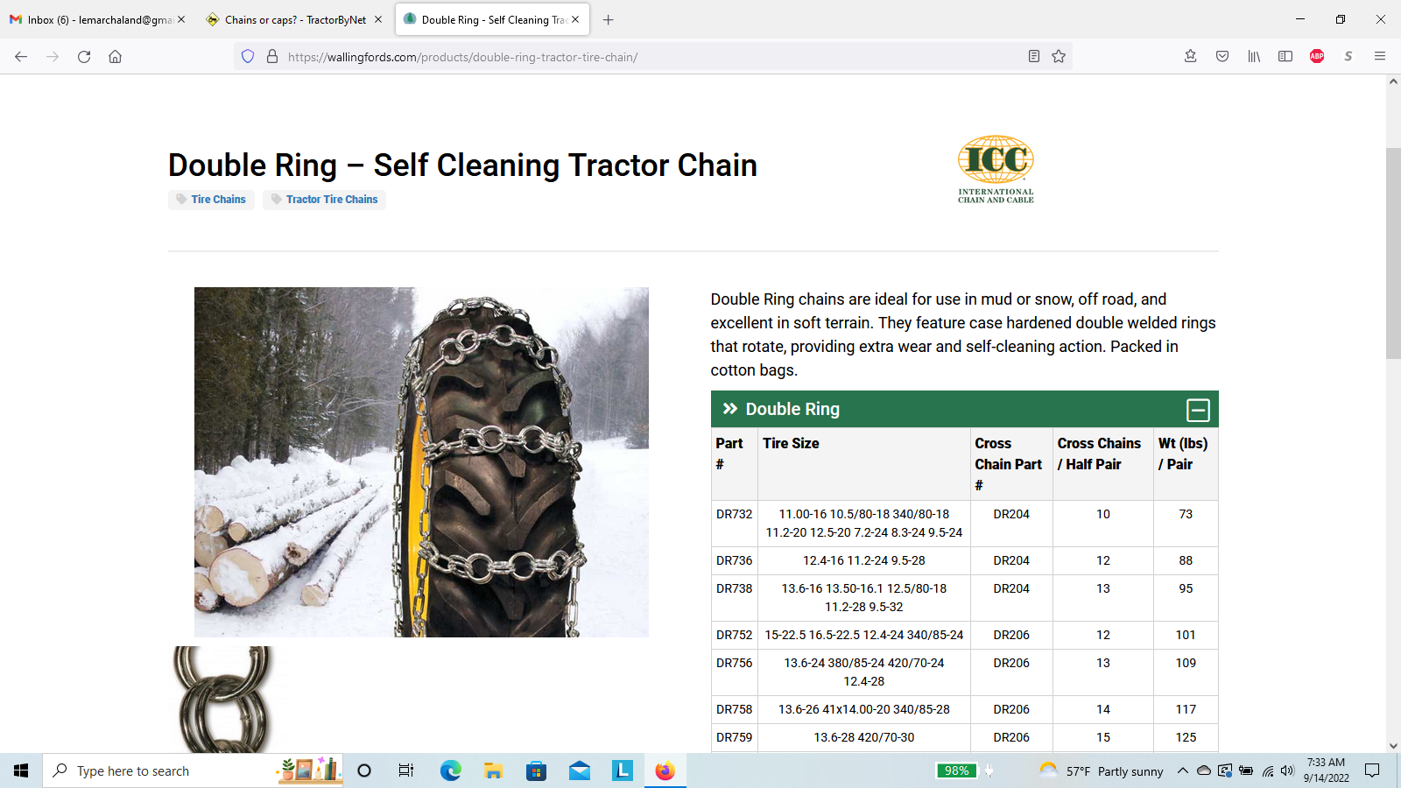Click part number DR752

point(734,635)
